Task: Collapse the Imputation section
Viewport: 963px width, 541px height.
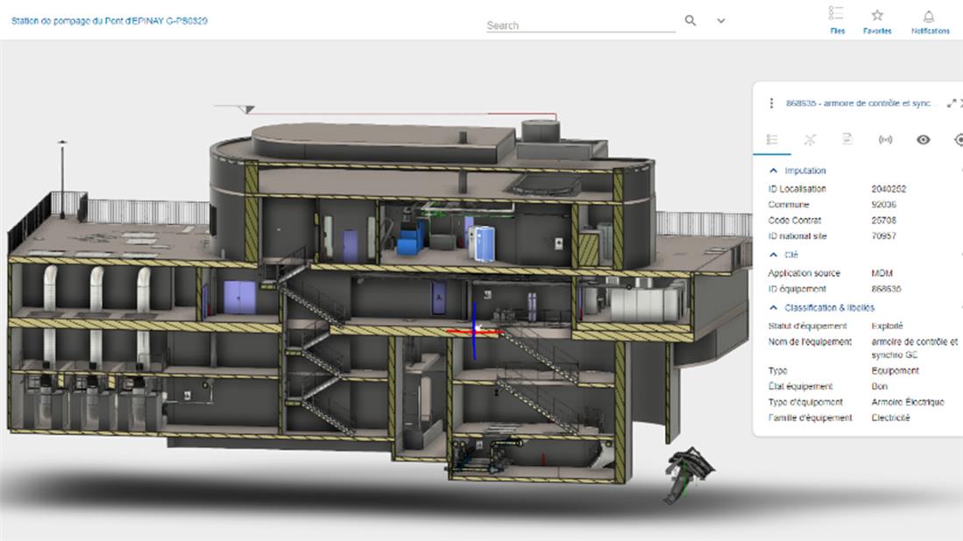Action: point(773,171)
